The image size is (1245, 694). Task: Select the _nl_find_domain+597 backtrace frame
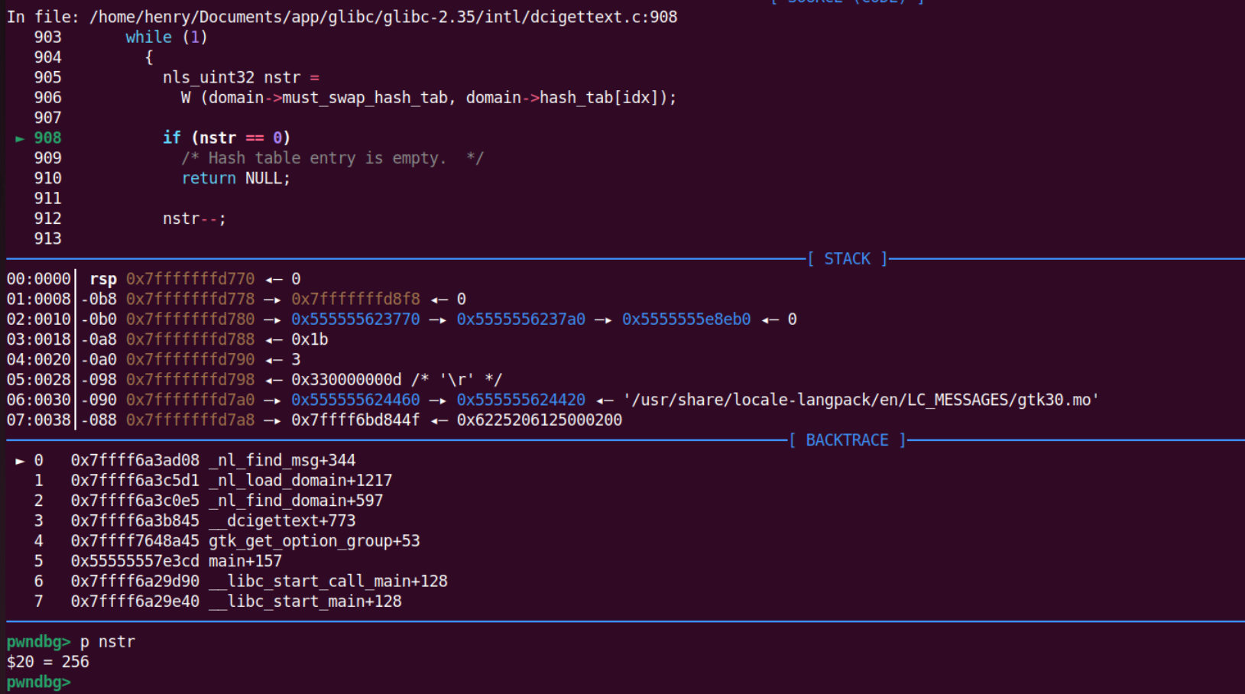tap(296, 501)
